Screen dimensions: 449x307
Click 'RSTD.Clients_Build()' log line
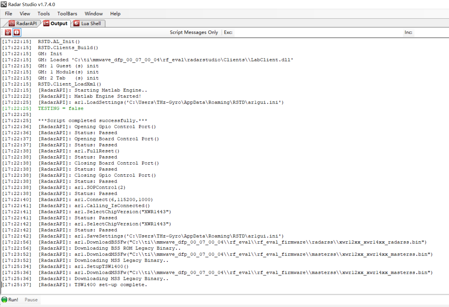click(x=68, y=48)
